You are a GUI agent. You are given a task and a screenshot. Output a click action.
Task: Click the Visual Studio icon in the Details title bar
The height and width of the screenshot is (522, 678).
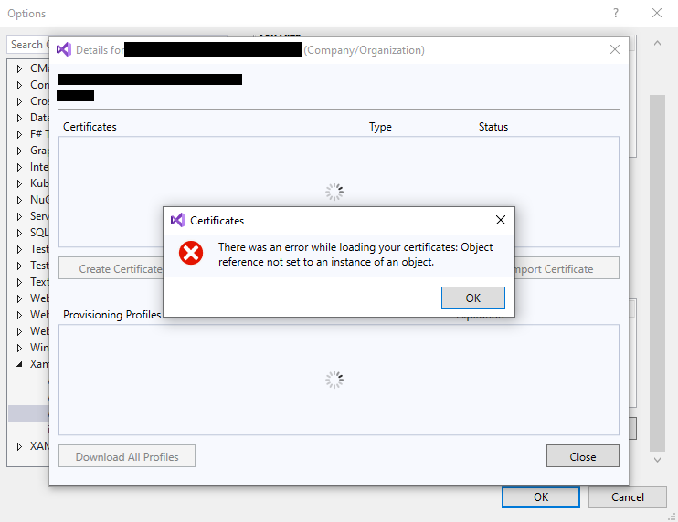pyautogui.click(x=64, y=49)
